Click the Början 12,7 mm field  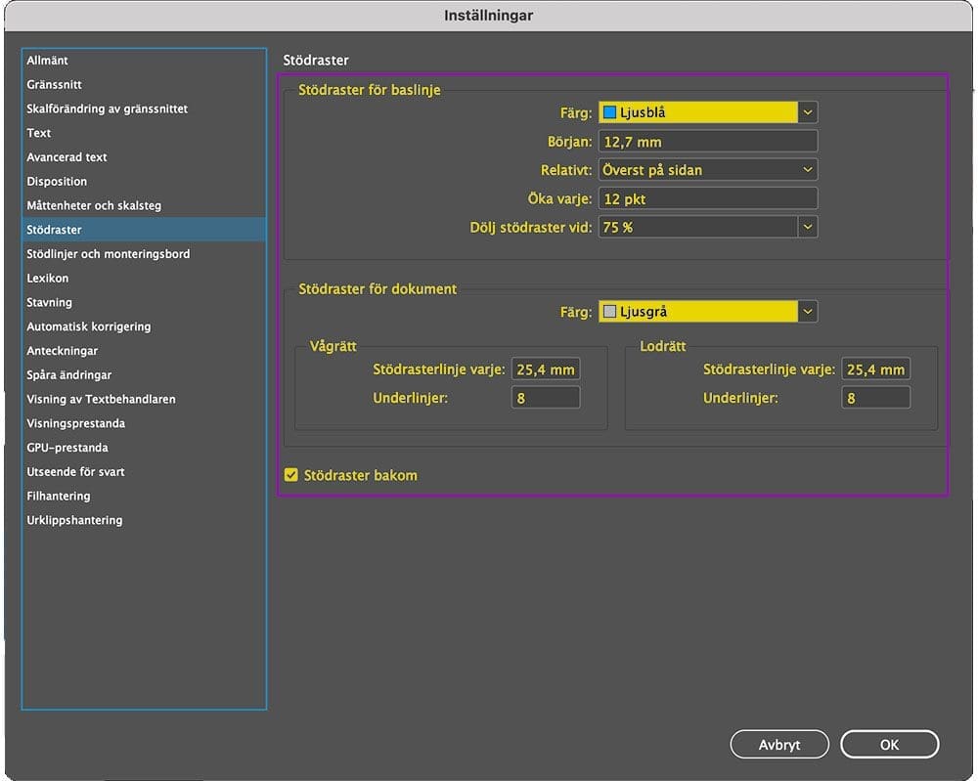(708, 142)
